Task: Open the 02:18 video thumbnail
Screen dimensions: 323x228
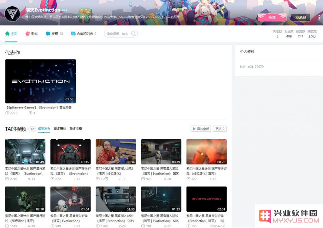Action: [25, 199]
